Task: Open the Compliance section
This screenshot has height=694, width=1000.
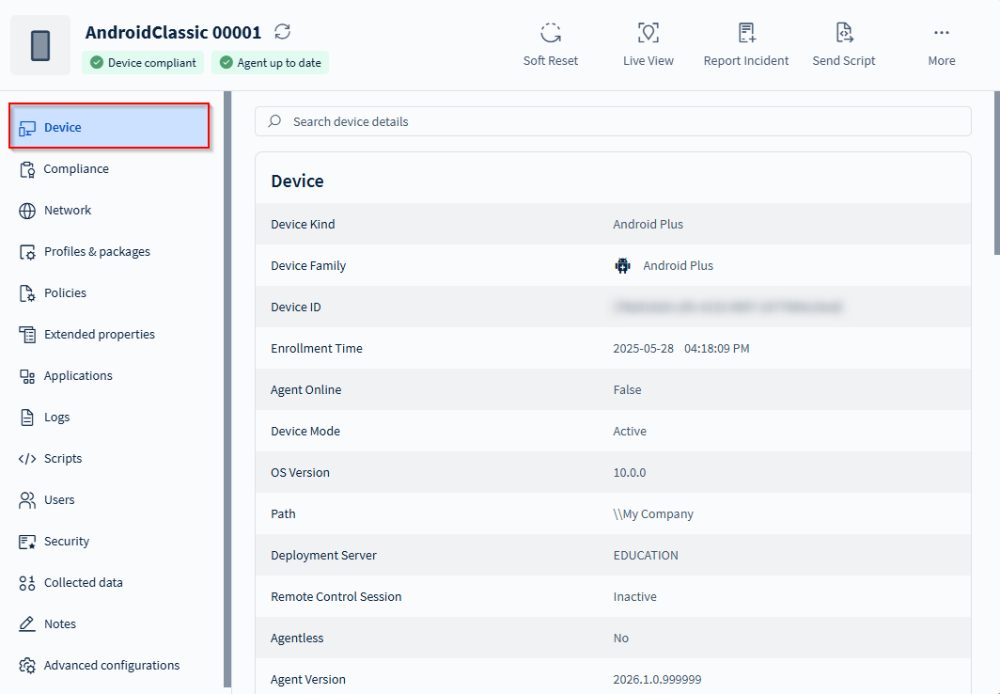Action: pyautogui.click(x=76, y=169)
